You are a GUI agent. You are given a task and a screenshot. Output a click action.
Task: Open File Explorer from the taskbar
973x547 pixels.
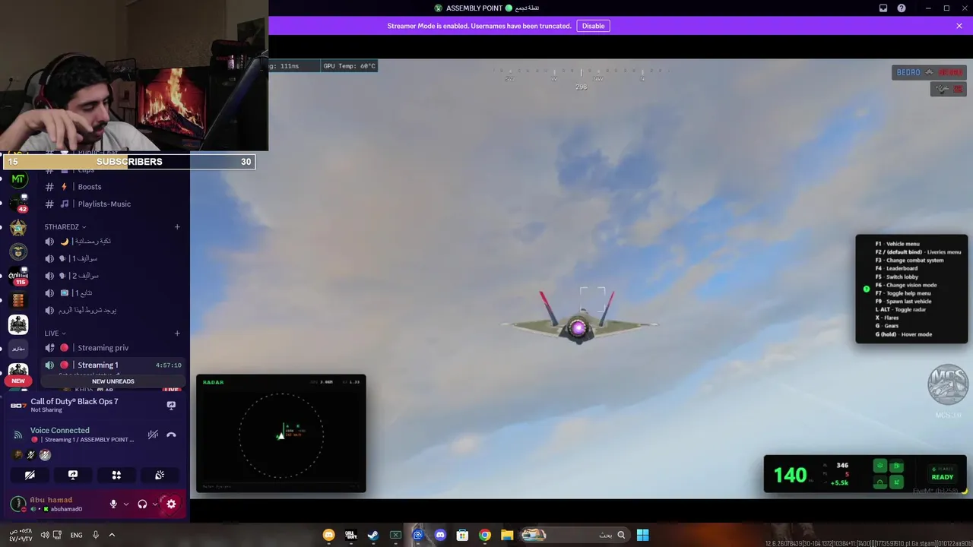[507, 535]
